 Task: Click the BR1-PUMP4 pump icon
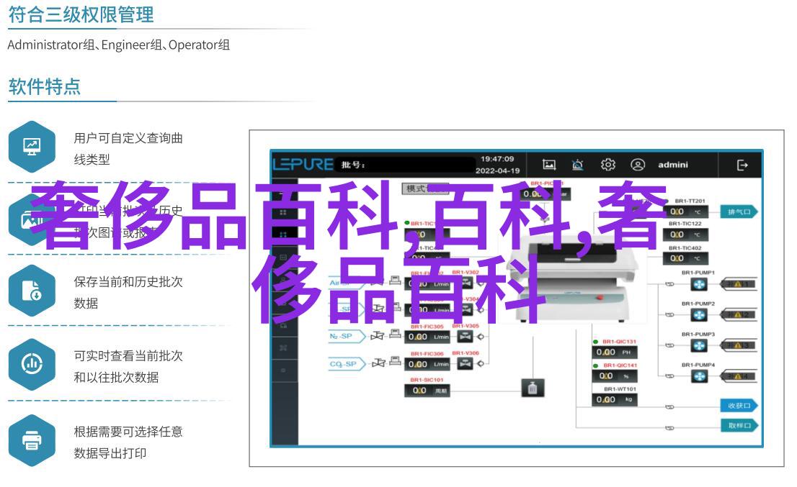tap(700, 377)
